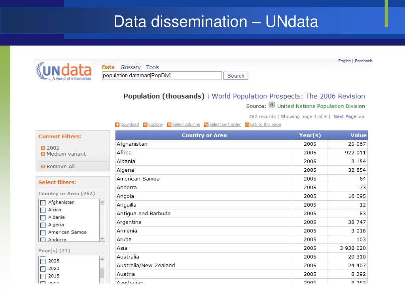
Task: Open World Population Prospects: The 2006 Revision link
Action: pos(288,96)
